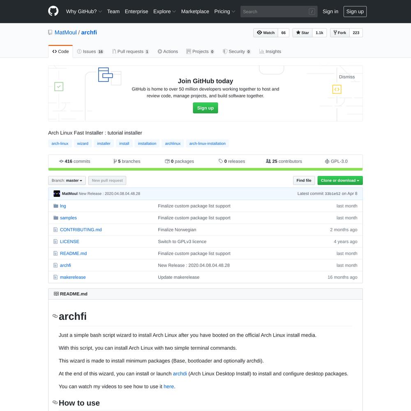Open latest commit 33b1e52
This screenshot has width=411, height=411.
point(332,194)
